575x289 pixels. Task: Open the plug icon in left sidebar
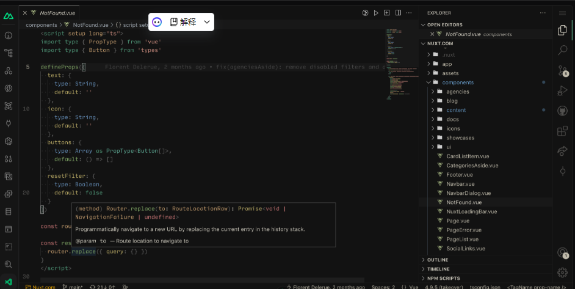click(9, 123)
